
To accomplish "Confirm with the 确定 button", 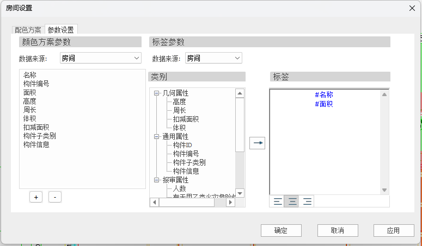I will 281,230.
